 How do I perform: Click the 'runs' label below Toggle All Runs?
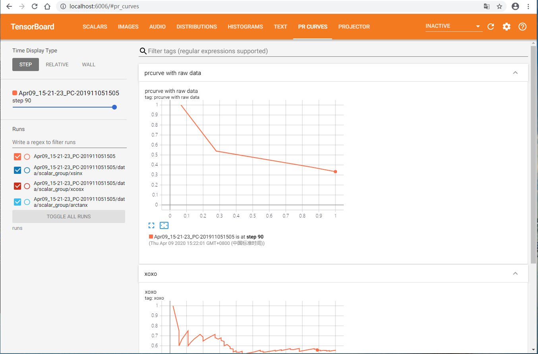[x=17, y=228]
